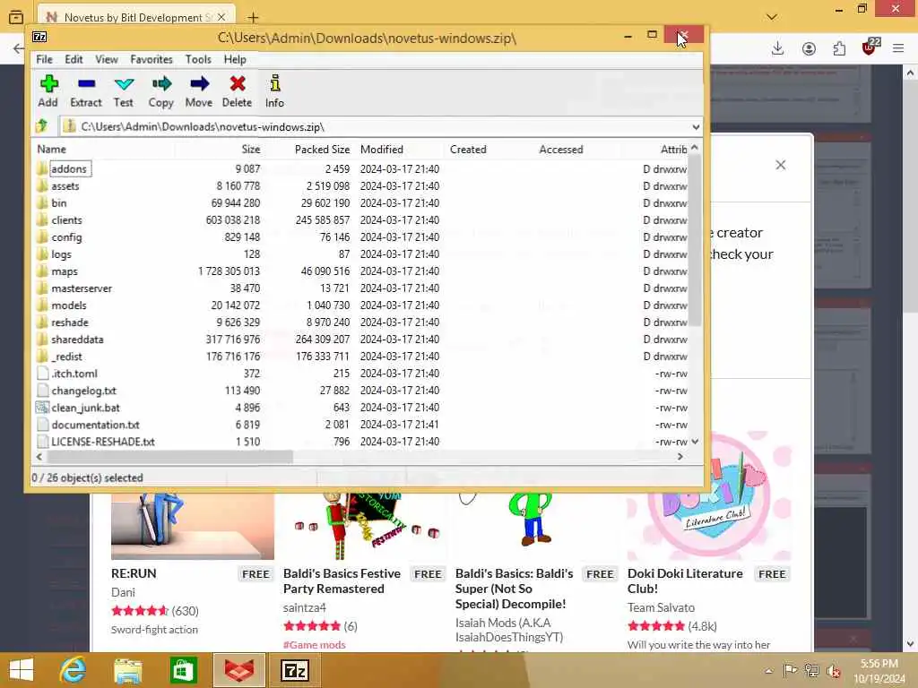Image resolution: width=918 pixels, height=688 pixels.
Task: Open the File menu
Action: [x=44, y=59]
